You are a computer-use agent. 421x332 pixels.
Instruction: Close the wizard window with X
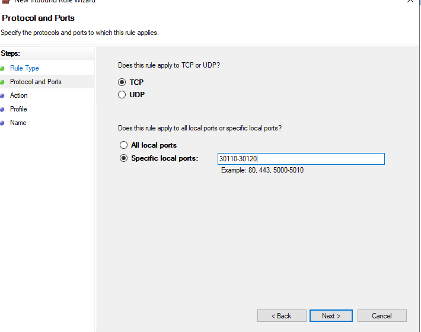(410, 1)
